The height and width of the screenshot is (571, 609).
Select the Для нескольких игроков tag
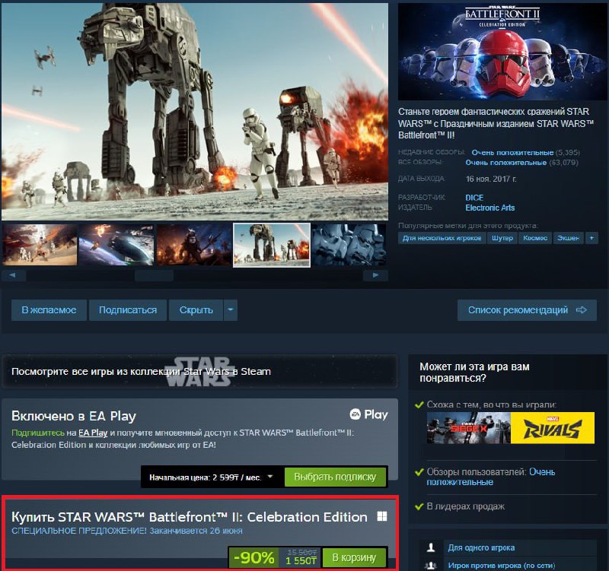[442, 238]
